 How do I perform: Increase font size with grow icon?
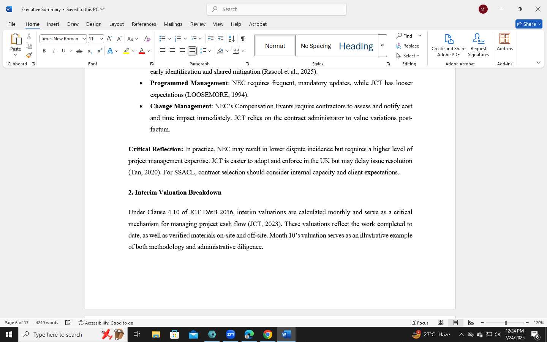[x=109, y=39]
